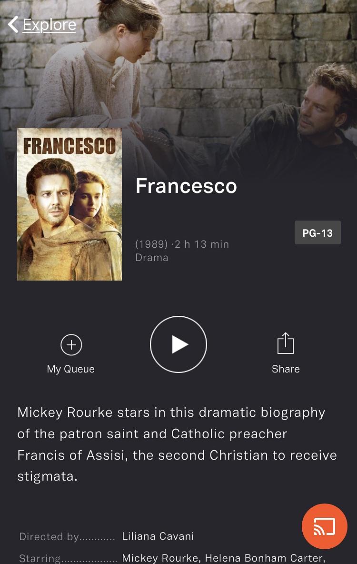
Task: Tap the 1989 year and runtime text
Action: click(x=182, y=244)
